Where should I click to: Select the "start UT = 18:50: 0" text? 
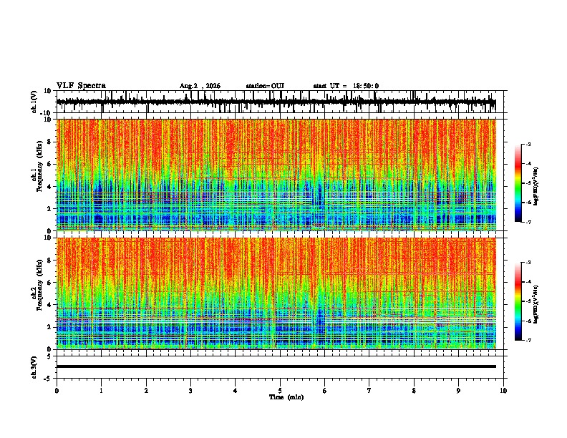(346, 86)
